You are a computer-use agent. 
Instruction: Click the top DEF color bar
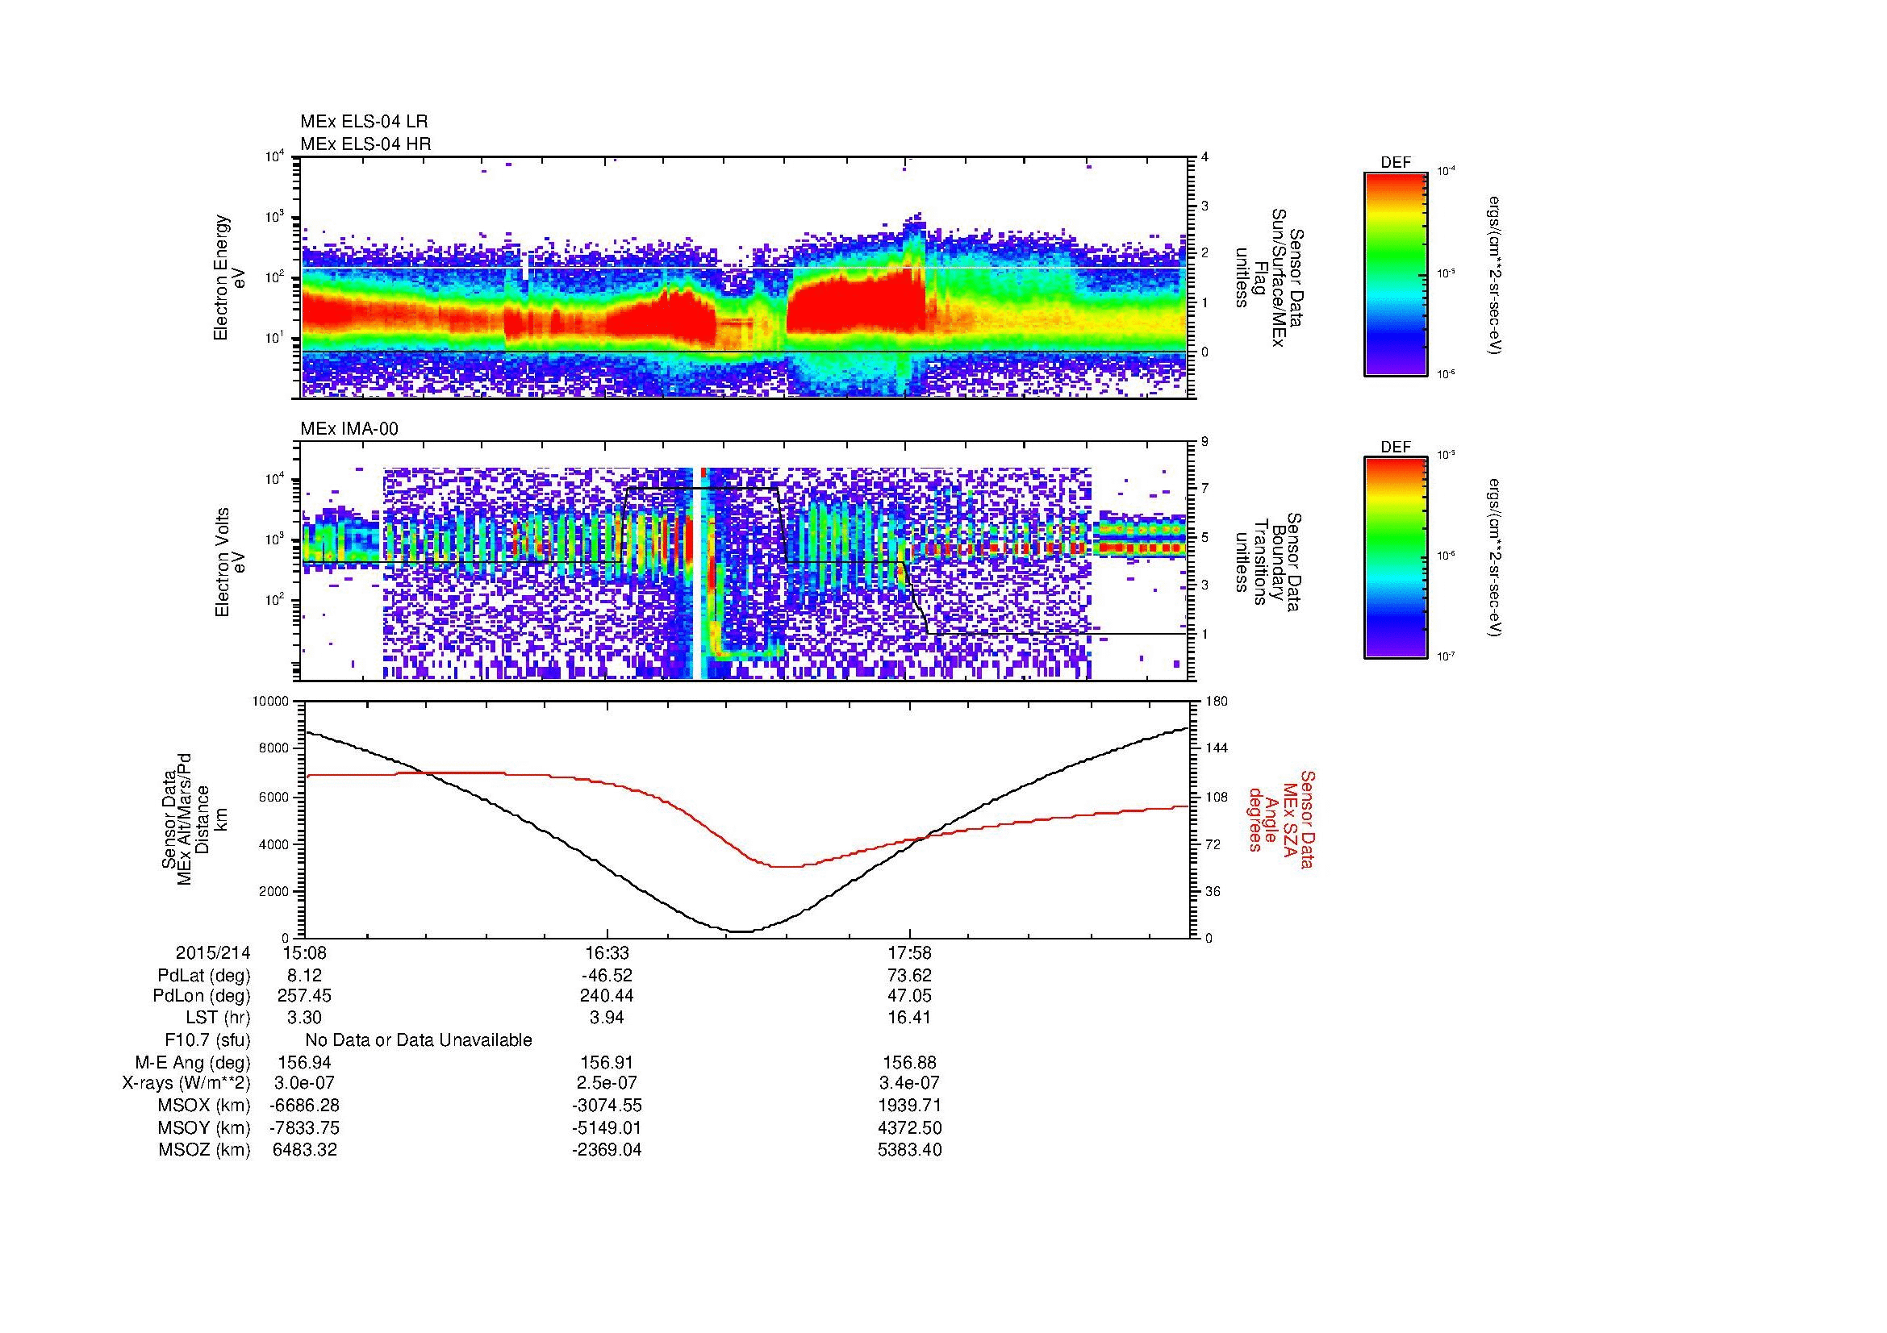click(x=1396, y=273)
